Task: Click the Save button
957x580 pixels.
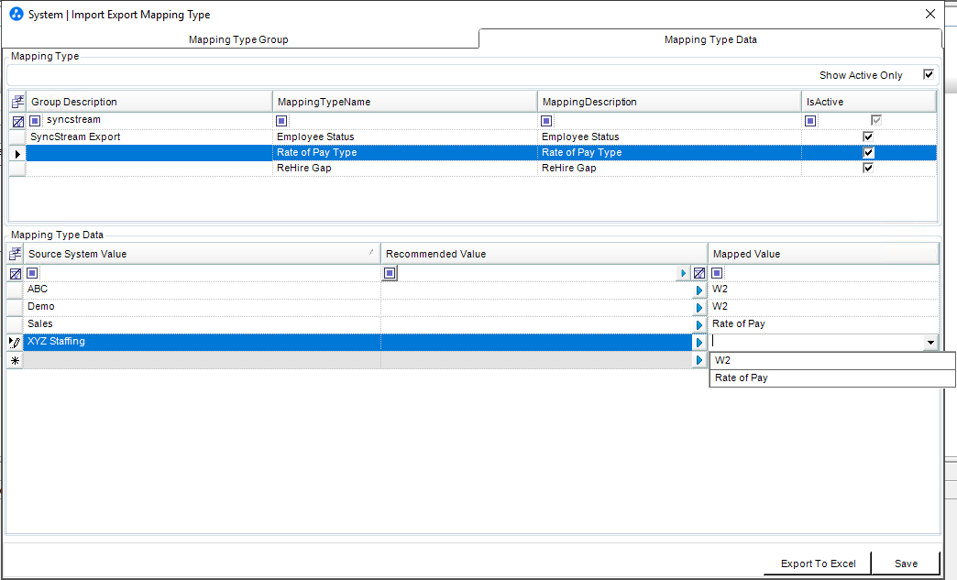Action: pyautogui.click(x=906, y=564)
